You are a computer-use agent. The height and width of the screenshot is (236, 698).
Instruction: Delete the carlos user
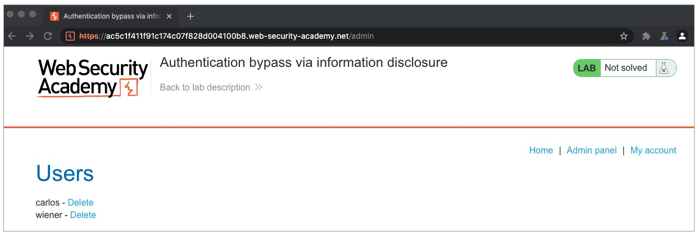(x=80, y=203)
